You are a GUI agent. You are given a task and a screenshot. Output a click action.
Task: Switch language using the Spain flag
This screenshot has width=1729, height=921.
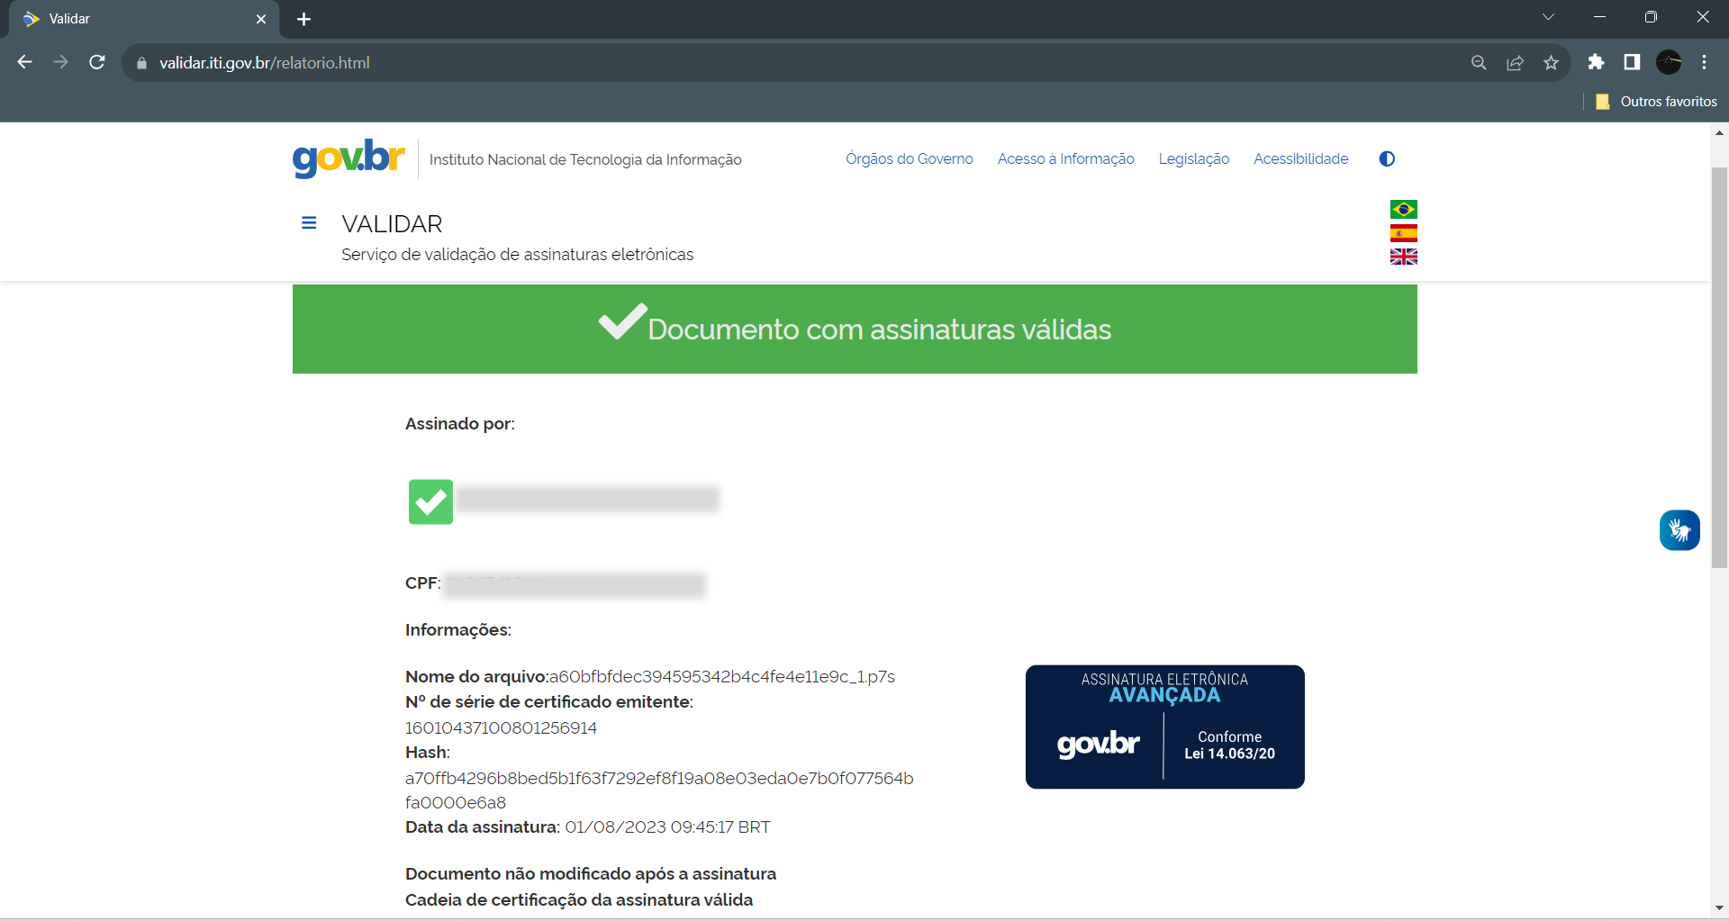(x=1403, y=233)
